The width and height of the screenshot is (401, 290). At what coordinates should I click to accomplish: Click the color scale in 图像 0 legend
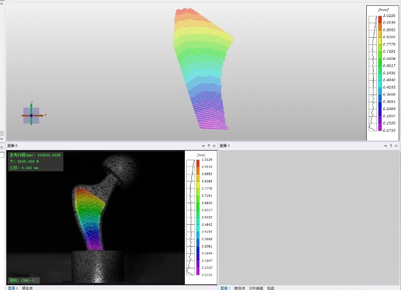(x=198, y=217)
